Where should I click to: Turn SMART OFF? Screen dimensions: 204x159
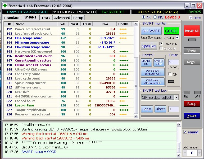point(159,63)
